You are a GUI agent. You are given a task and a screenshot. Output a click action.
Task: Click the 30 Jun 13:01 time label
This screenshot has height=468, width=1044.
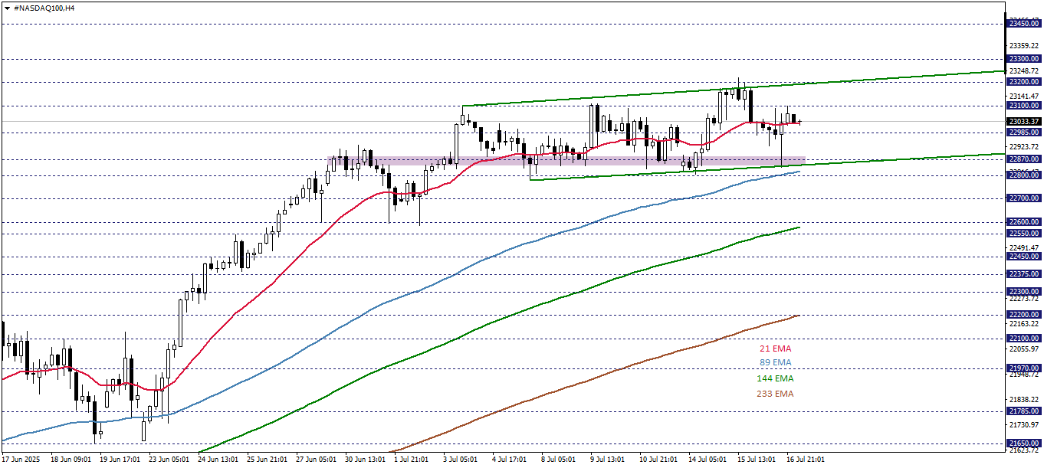[366, 460]
